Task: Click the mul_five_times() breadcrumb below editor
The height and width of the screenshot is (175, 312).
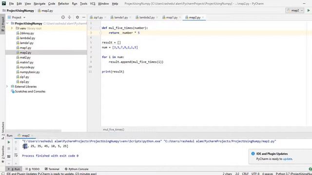Action: pos(114,130)
